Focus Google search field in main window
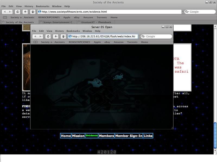 pos(200,12)
